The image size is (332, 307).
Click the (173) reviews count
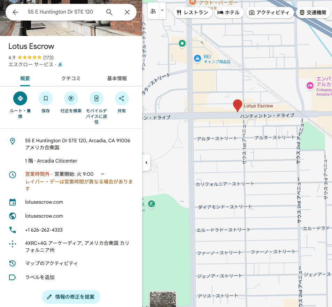pyautogui.click(x=48, y=58)
